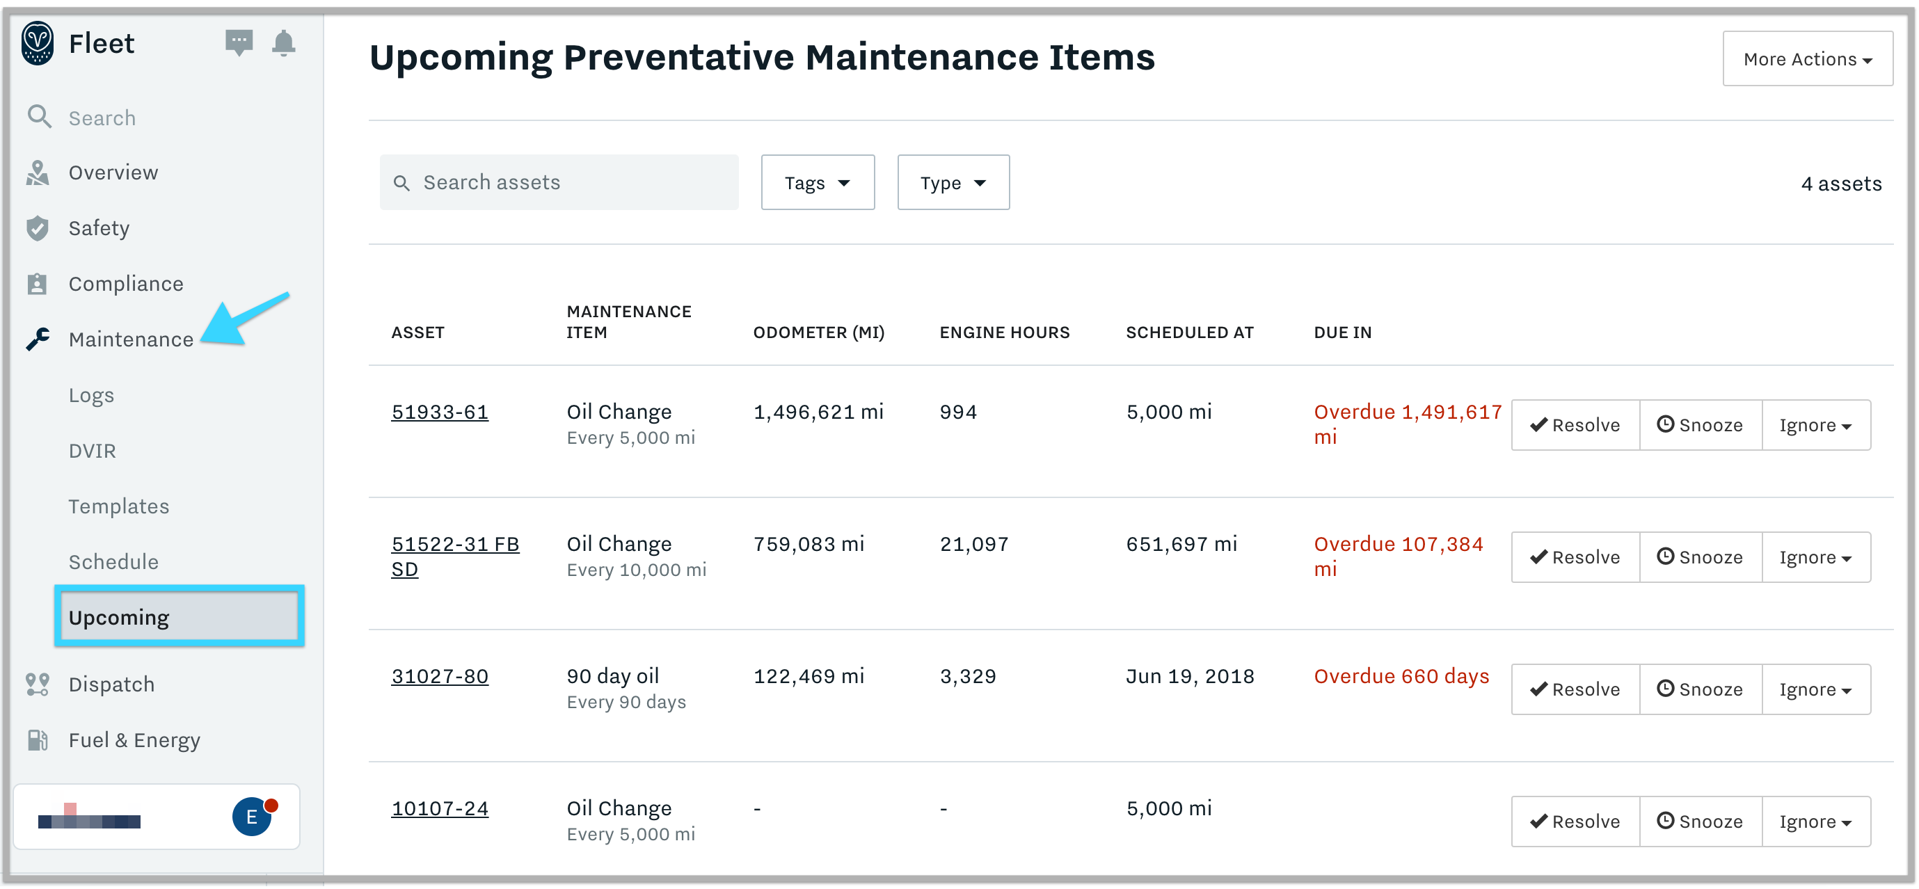Open the Schedule submenu item

(114, 561)
